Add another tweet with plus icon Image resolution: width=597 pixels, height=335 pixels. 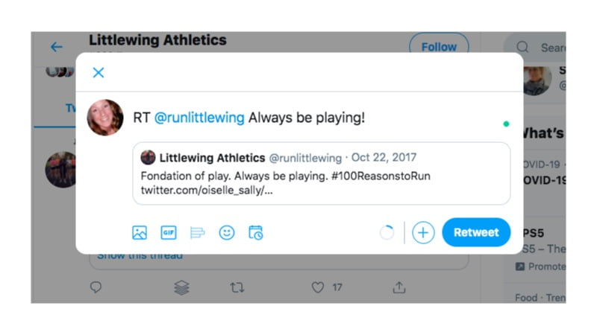point(423,232)
